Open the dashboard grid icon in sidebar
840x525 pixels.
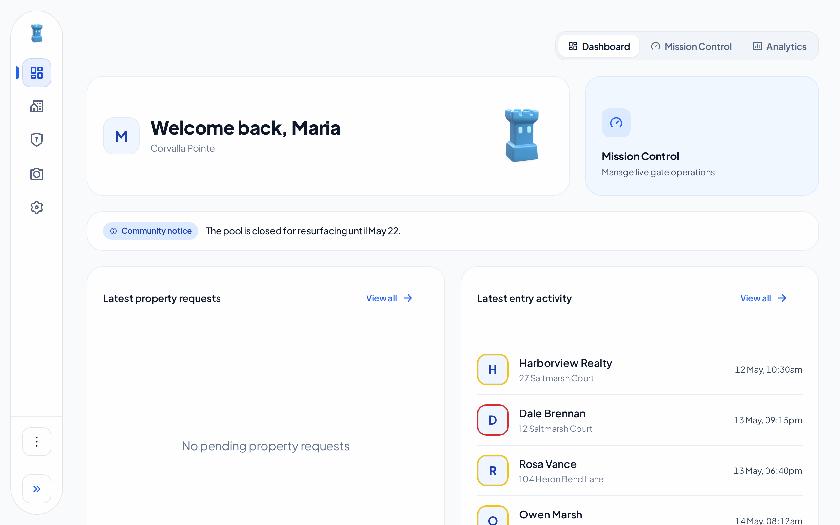[37, 73]
